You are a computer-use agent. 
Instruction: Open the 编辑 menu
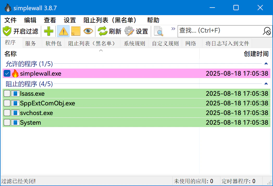30,20
